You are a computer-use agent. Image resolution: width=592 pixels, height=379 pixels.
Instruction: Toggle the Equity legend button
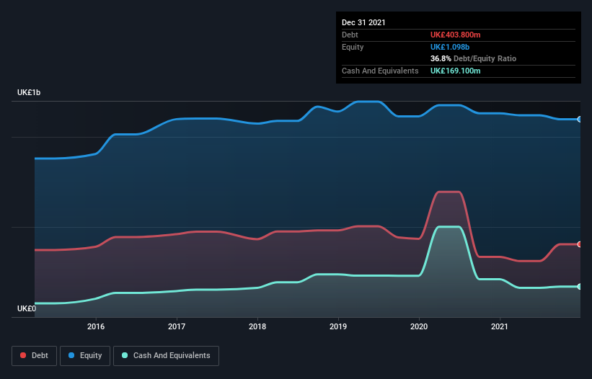coord(85,356)
